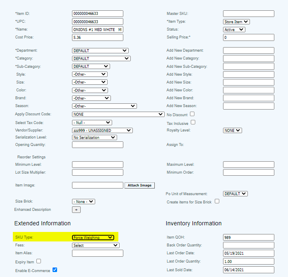
Task: Expand the Status dropdown
Action: (234, 30)
